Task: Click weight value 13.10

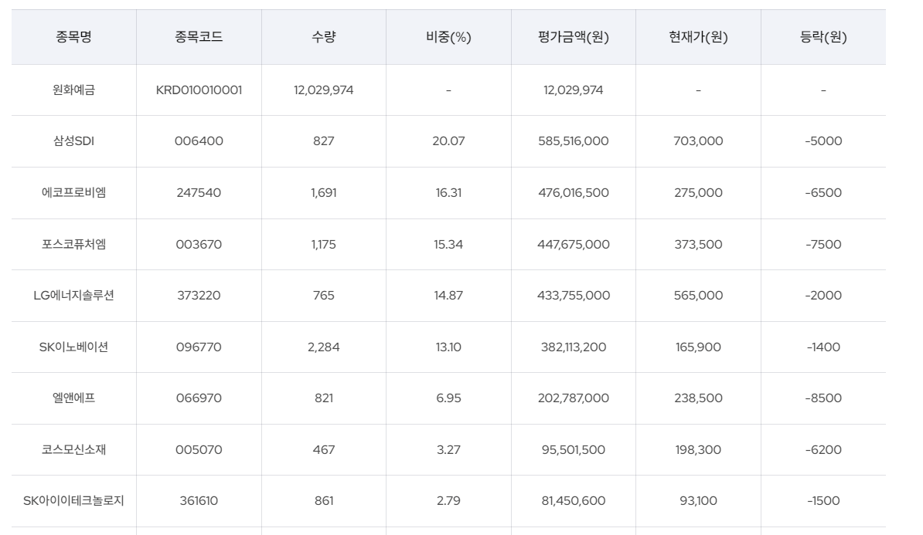Action: [448, 347]
